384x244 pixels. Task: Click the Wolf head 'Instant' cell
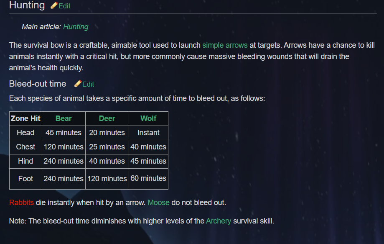tap(148, 133)
